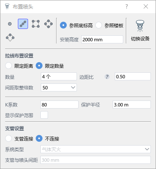The width and height of the screenshot is (156, 169).
Task: Open help question mark in title bar
Action: (x=127, y=6)
